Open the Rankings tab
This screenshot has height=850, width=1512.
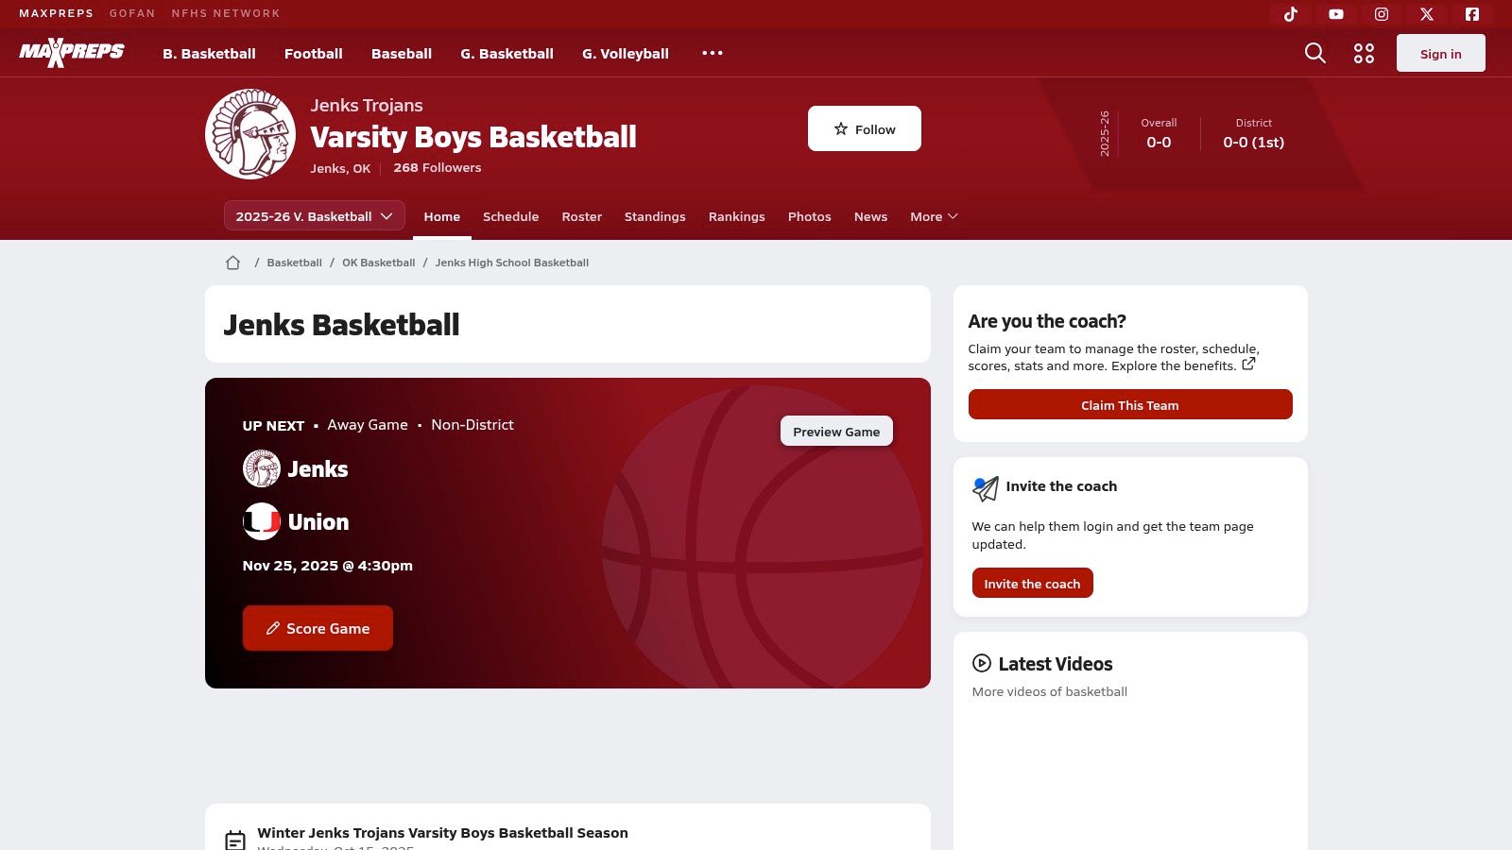[736, 216]
